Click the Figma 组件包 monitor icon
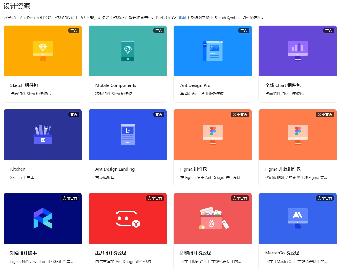Viewport: 339px width, 272px height. click(213, 134)
